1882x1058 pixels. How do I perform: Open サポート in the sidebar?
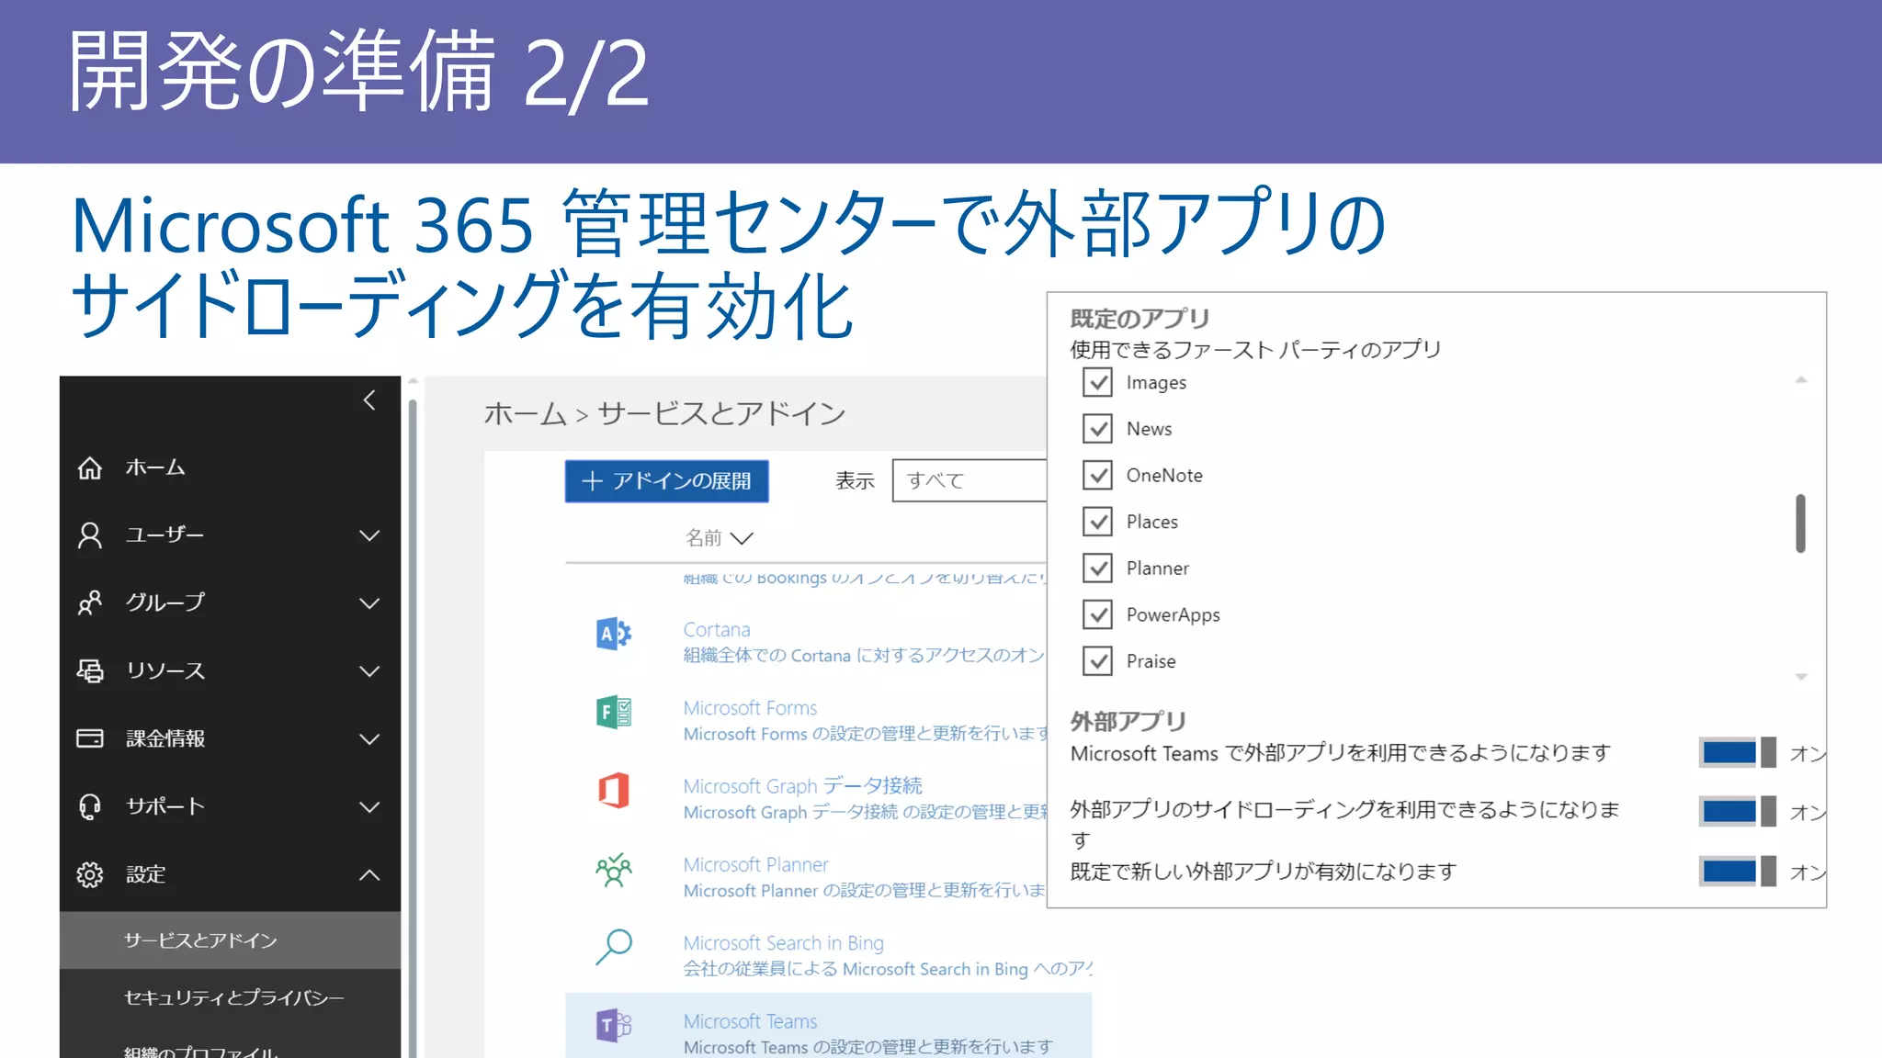click(165, 806)
